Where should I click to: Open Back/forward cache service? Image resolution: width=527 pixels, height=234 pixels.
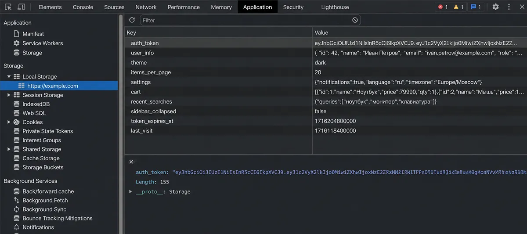tap(48, 191)
